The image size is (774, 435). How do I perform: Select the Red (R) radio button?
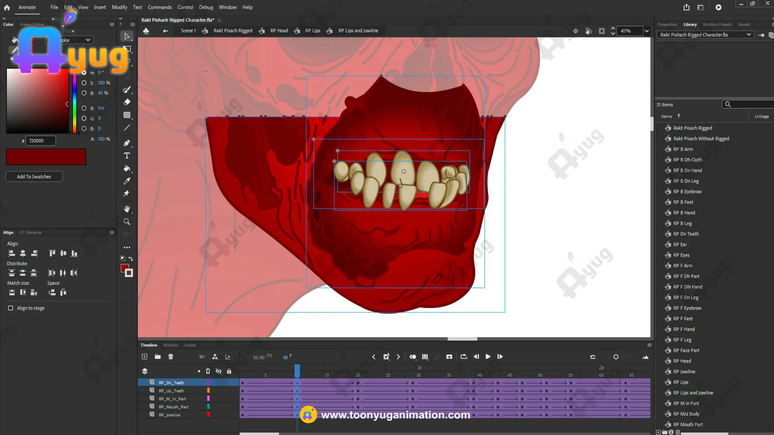coord(84,108)
